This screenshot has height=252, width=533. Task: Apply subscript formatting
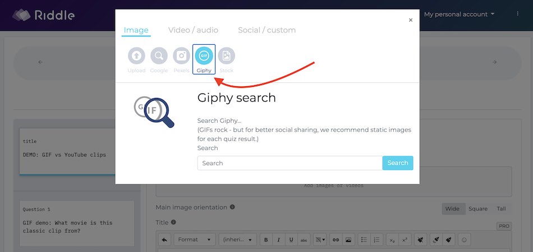tap(392, 240)
